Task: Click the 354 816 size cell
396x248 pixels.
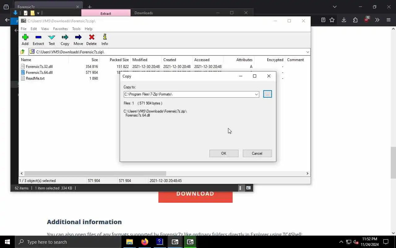Action: (x=92, y=66)
